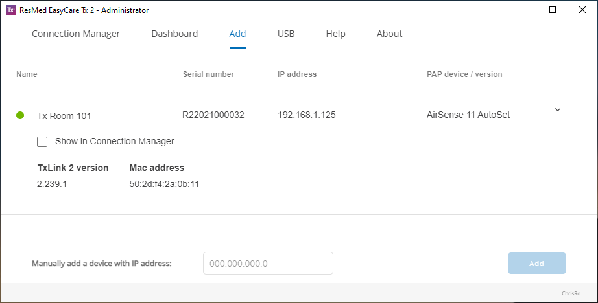Click the Manually add a device label
Screen dimensions: 598x303
[x=101, y=264]
